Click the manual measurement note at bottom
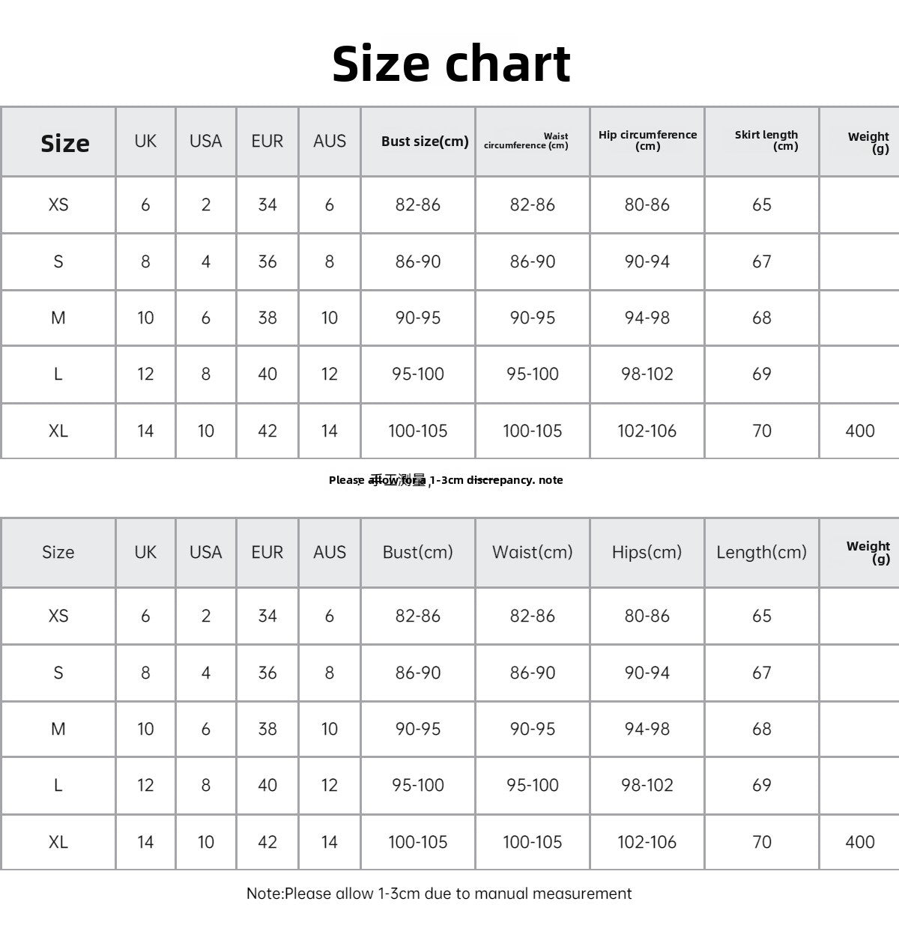The height and width of the screenshot is (937, 899). pyautogui.click(x=439, y=894)
